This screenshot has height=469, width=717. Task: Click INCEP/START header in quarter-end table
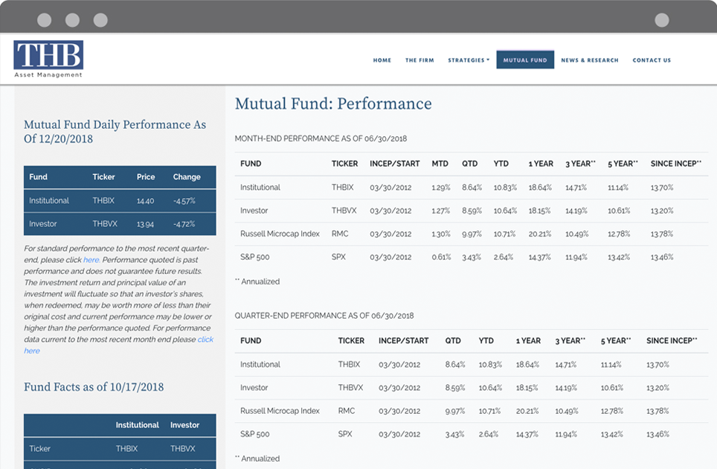(x=403, y=341)
